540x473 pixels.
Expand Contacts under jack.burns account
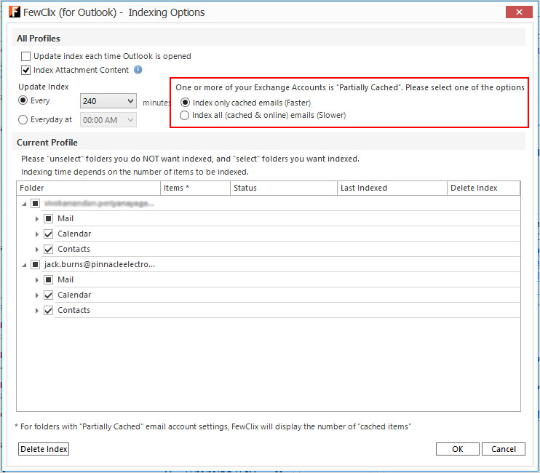[x=37, y=311]
